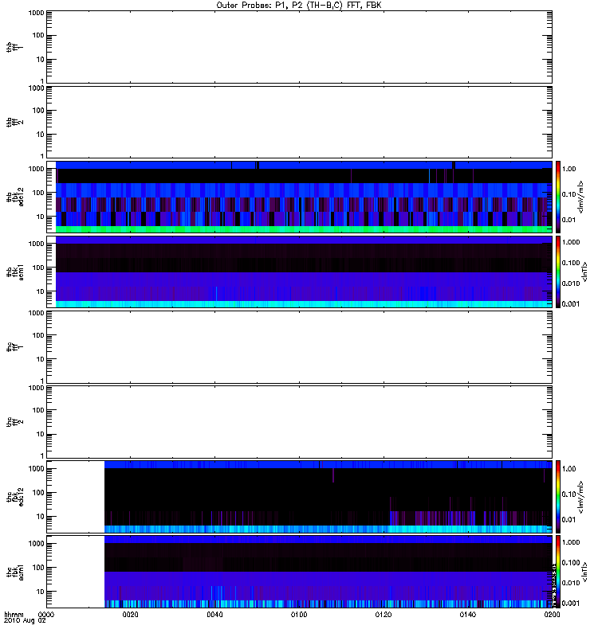598x637 pixels.
Task: Click the 0040 time axis label
Action: click(x=214, y=615)
